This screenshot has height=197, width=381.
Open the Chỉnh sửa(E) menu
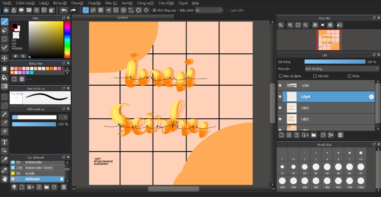pyautogui.click(x=25, y=3)
